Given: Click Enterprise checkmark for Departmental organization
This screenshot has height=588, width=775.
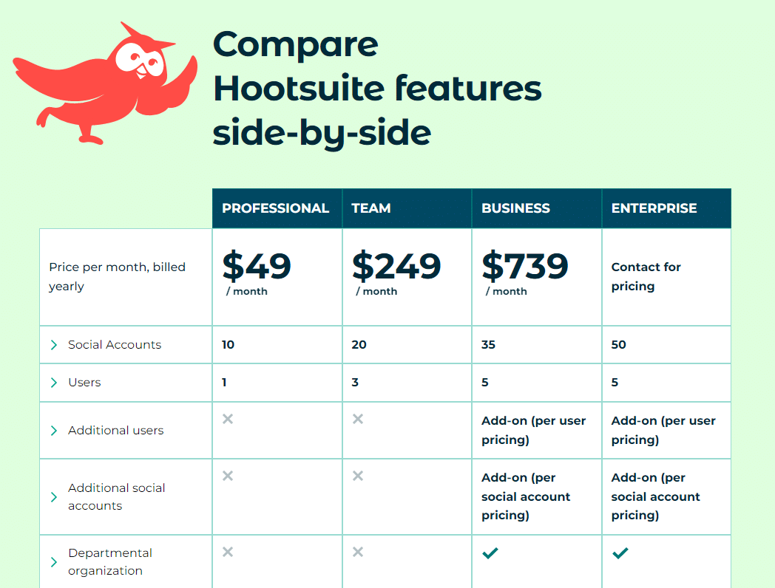Looking at the screenshot, I should (620, 553).
